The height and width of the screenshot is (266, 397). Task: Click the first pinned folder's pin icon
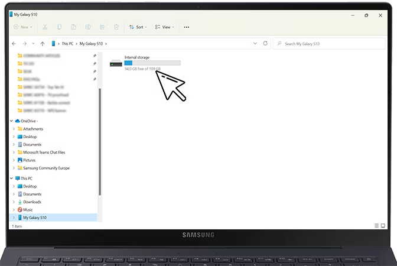95,56
